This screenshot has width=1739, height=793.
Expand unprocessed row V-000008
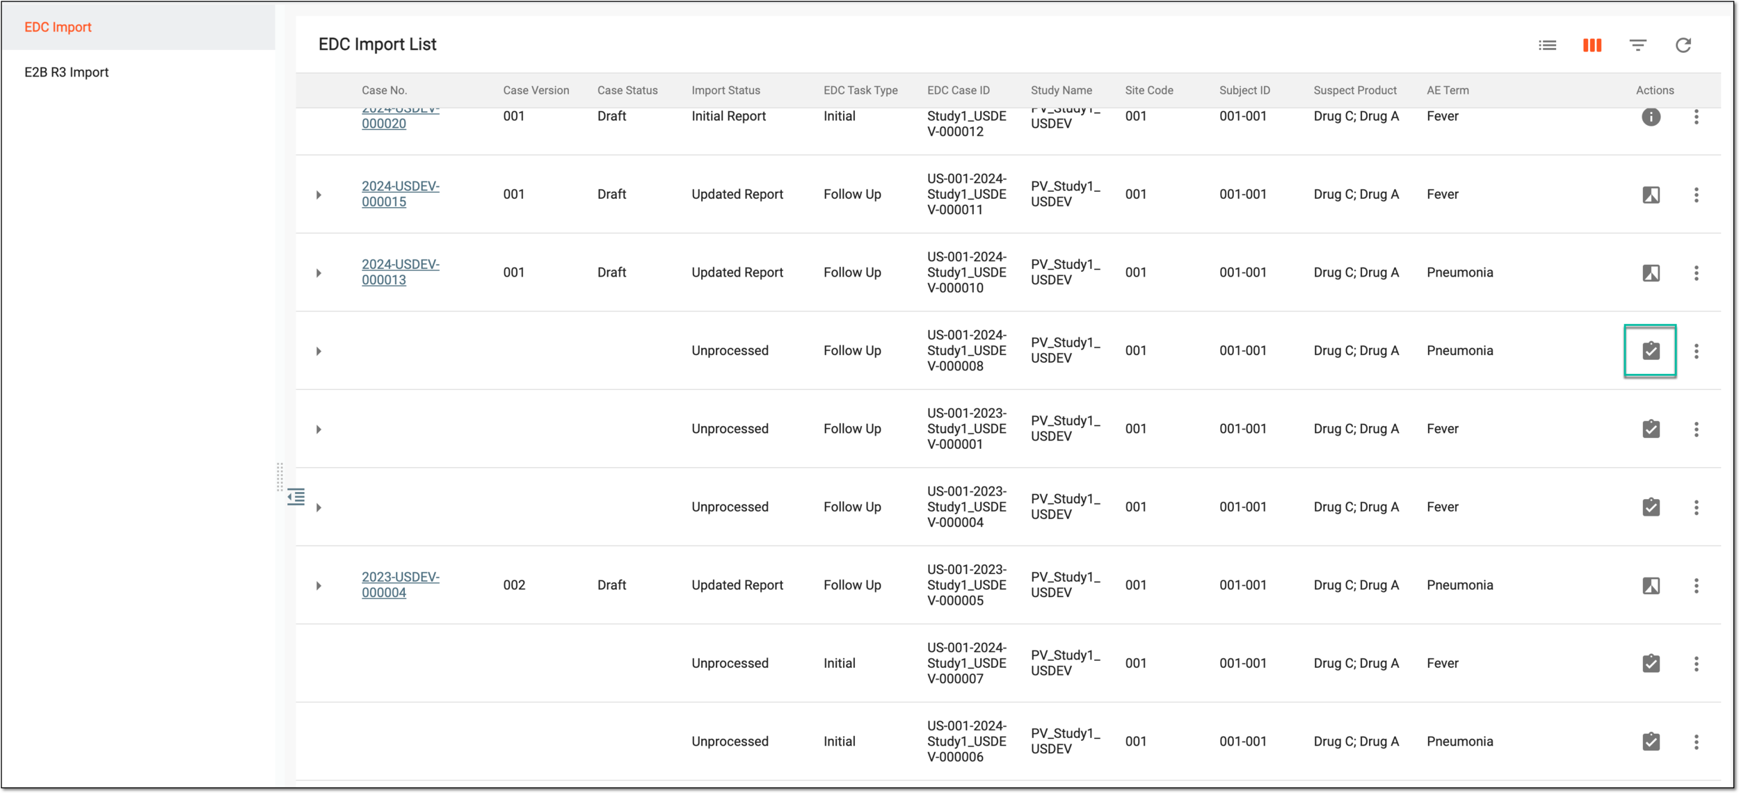[319, 352]
